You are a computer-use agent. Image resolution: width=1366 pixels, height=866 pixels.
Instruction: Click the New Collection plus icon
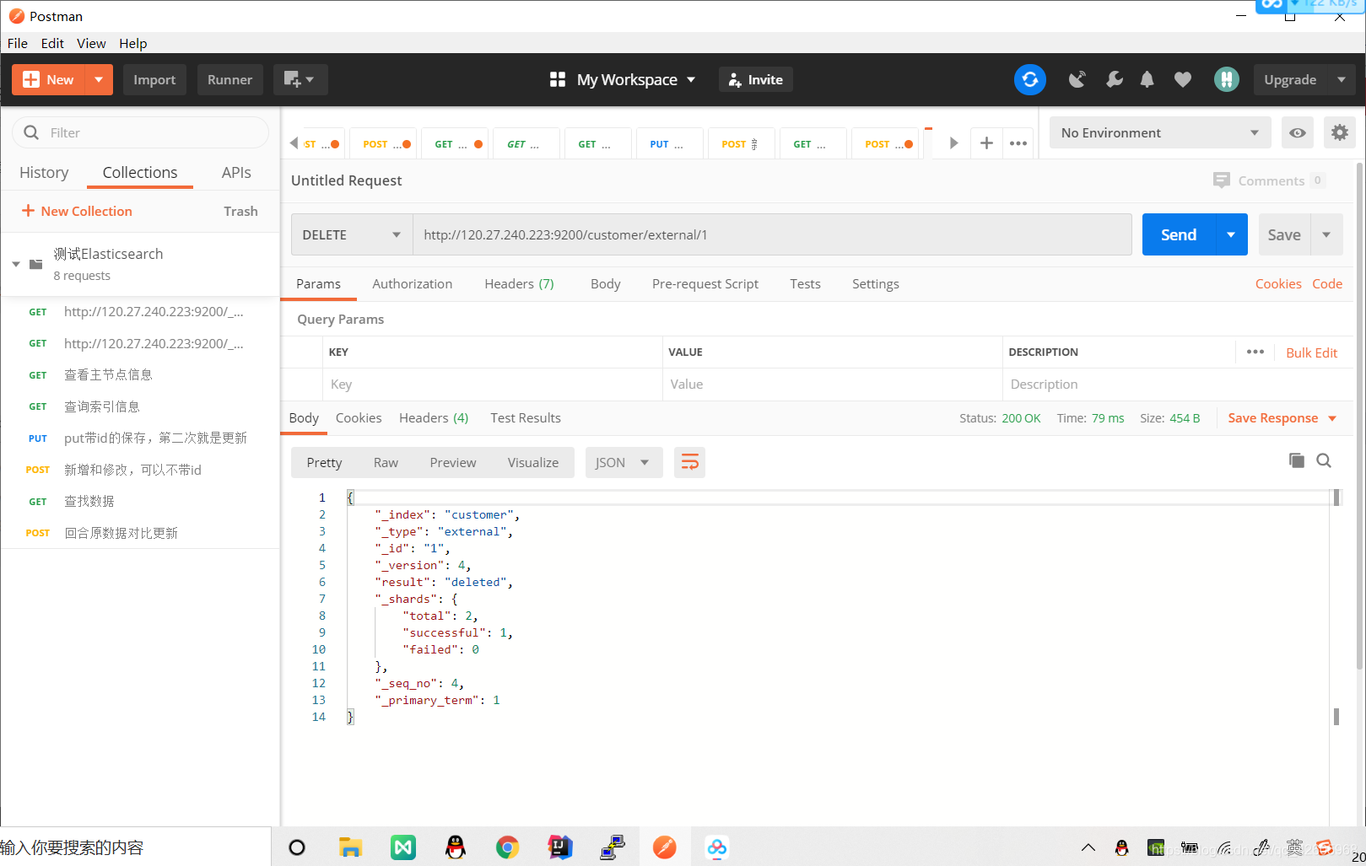click(28, 211)
